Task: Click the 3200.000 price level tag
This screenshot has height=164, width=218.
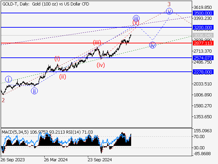Action: click(203, 27)
